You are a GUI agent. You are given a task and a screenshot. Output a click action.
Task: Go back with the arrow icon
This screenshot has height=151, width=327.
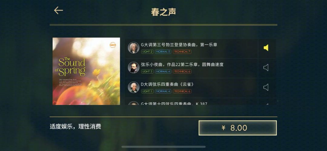pyautogui.click(x=58, y=10)
